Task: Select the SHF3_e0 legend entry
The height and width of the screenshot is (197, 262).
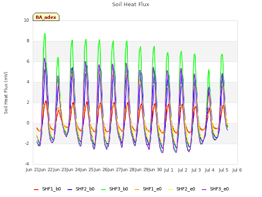Action: click(x=215, y=189)
